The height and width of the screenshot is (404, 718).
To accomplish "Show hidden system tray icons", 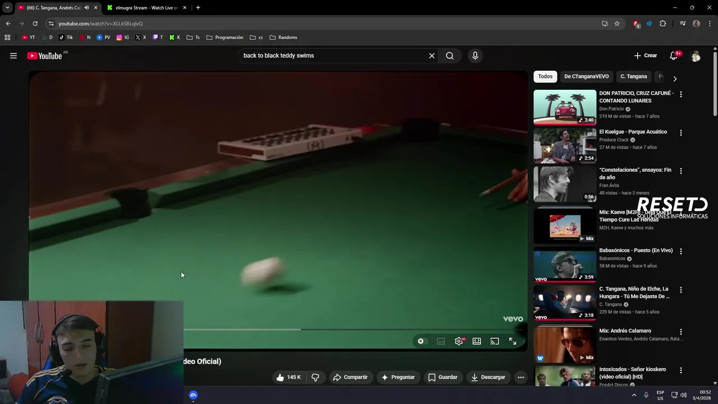I will point(634,395).
